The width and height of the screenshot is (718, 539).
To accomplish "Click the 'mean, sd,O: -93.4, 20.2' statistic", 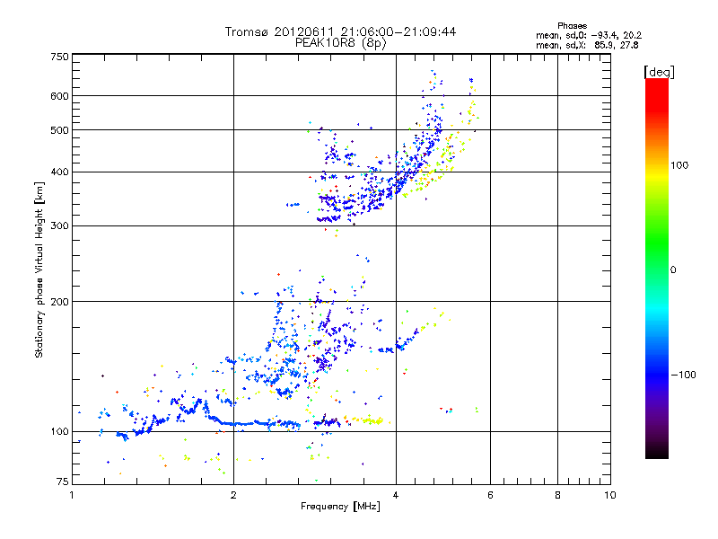I will (589, 35).
